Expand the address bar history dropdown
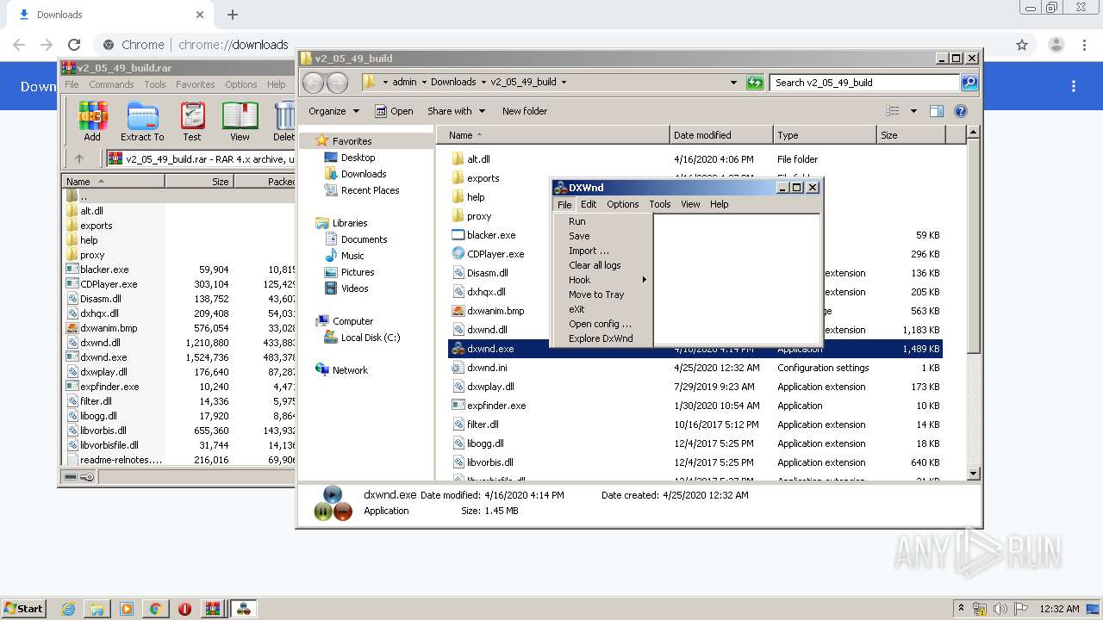The width and height of the screenshot is (1103, 620). tap(733, 83)
